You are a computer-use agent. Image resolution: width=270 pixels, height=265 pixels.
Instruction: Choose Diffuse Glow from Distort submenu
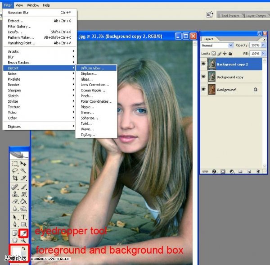(96, 68)
